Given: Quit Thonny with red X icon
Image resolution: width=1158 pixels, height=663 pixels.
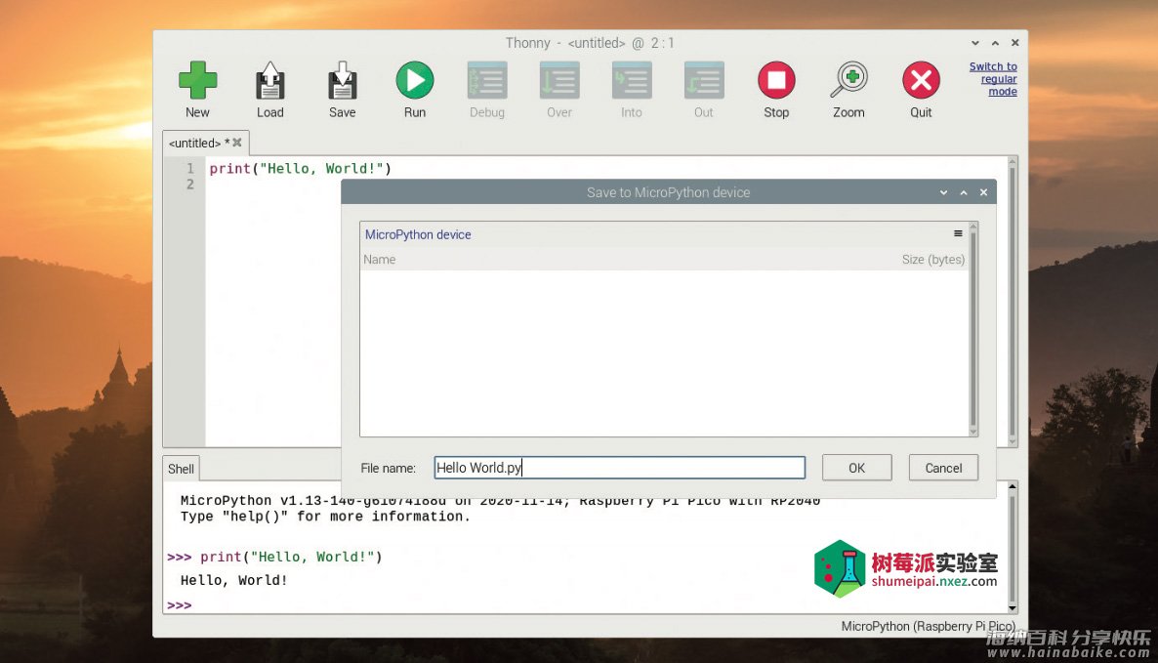Looking at the screenshot, I should point(921,80).
